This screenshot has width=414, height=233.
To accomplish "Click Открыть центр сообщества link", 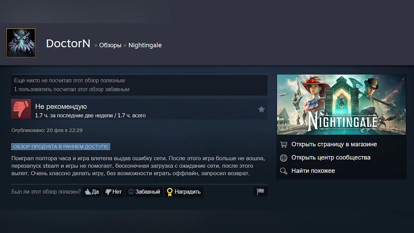I will pos(331,157).
